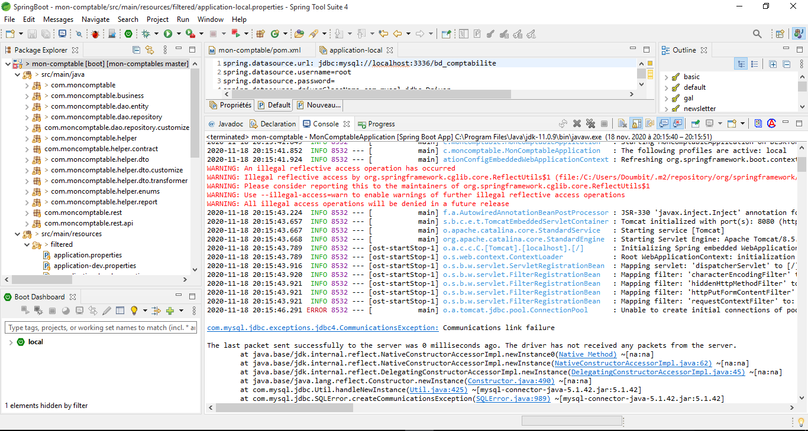Switch to the mon-comptable/pom.xml editor tab
This screenshot has height=431, width=808.
259,50
